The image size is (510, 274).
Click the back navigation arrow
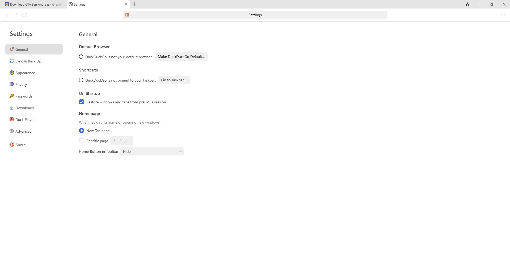(7, 15)
